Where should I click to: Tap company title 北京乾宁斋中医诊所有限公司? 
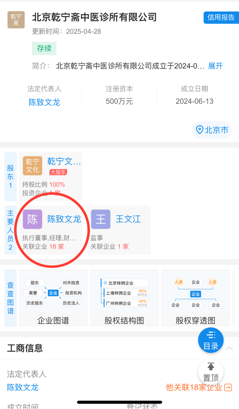tap(94, 17)
